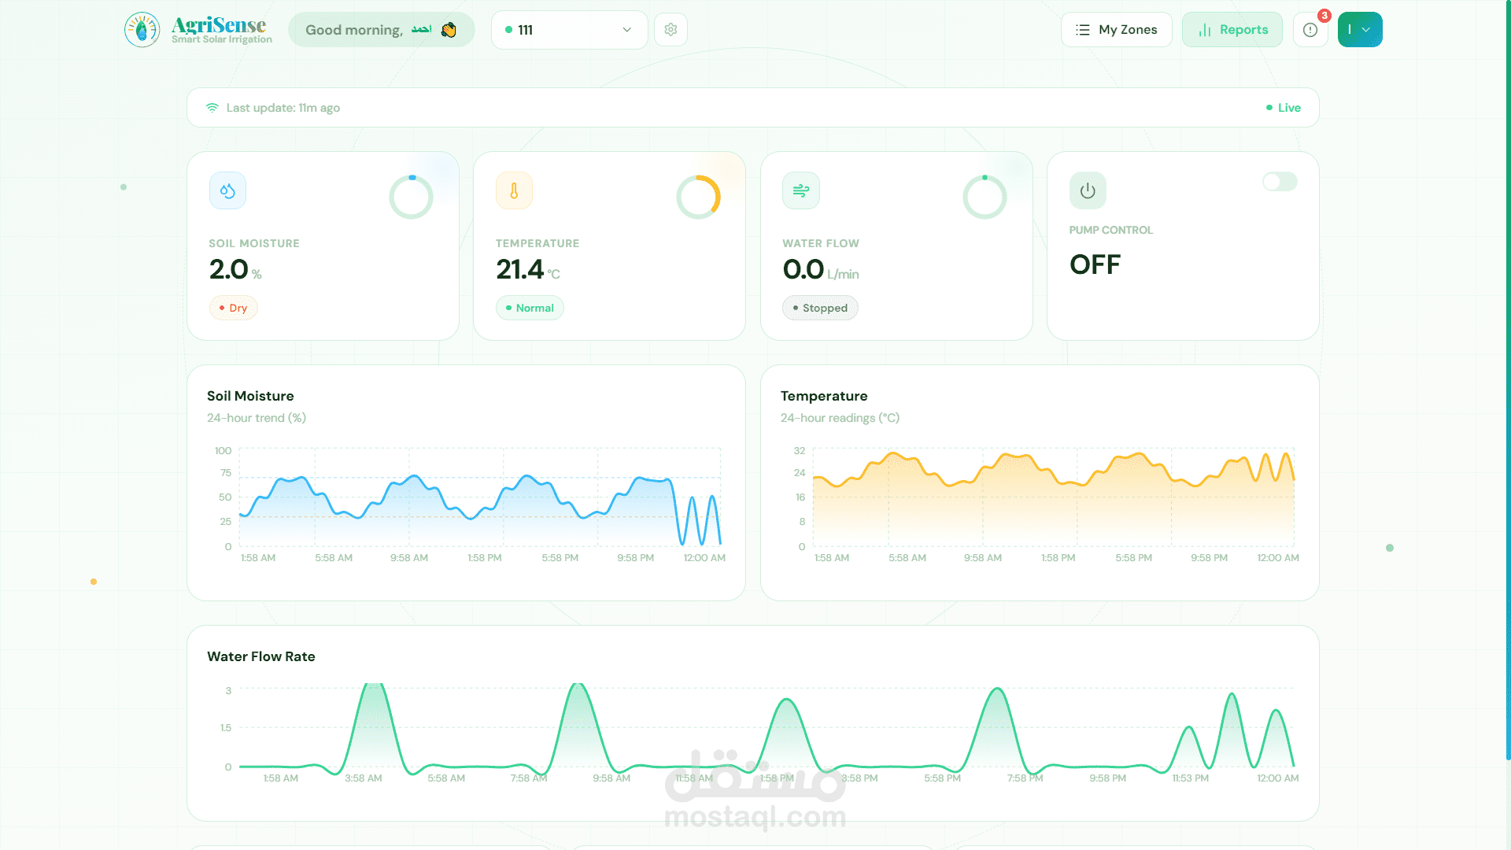Screen dimensions: 1511x850
Task: Click the temperature thermometer icon
Action: tap(514, 190)
